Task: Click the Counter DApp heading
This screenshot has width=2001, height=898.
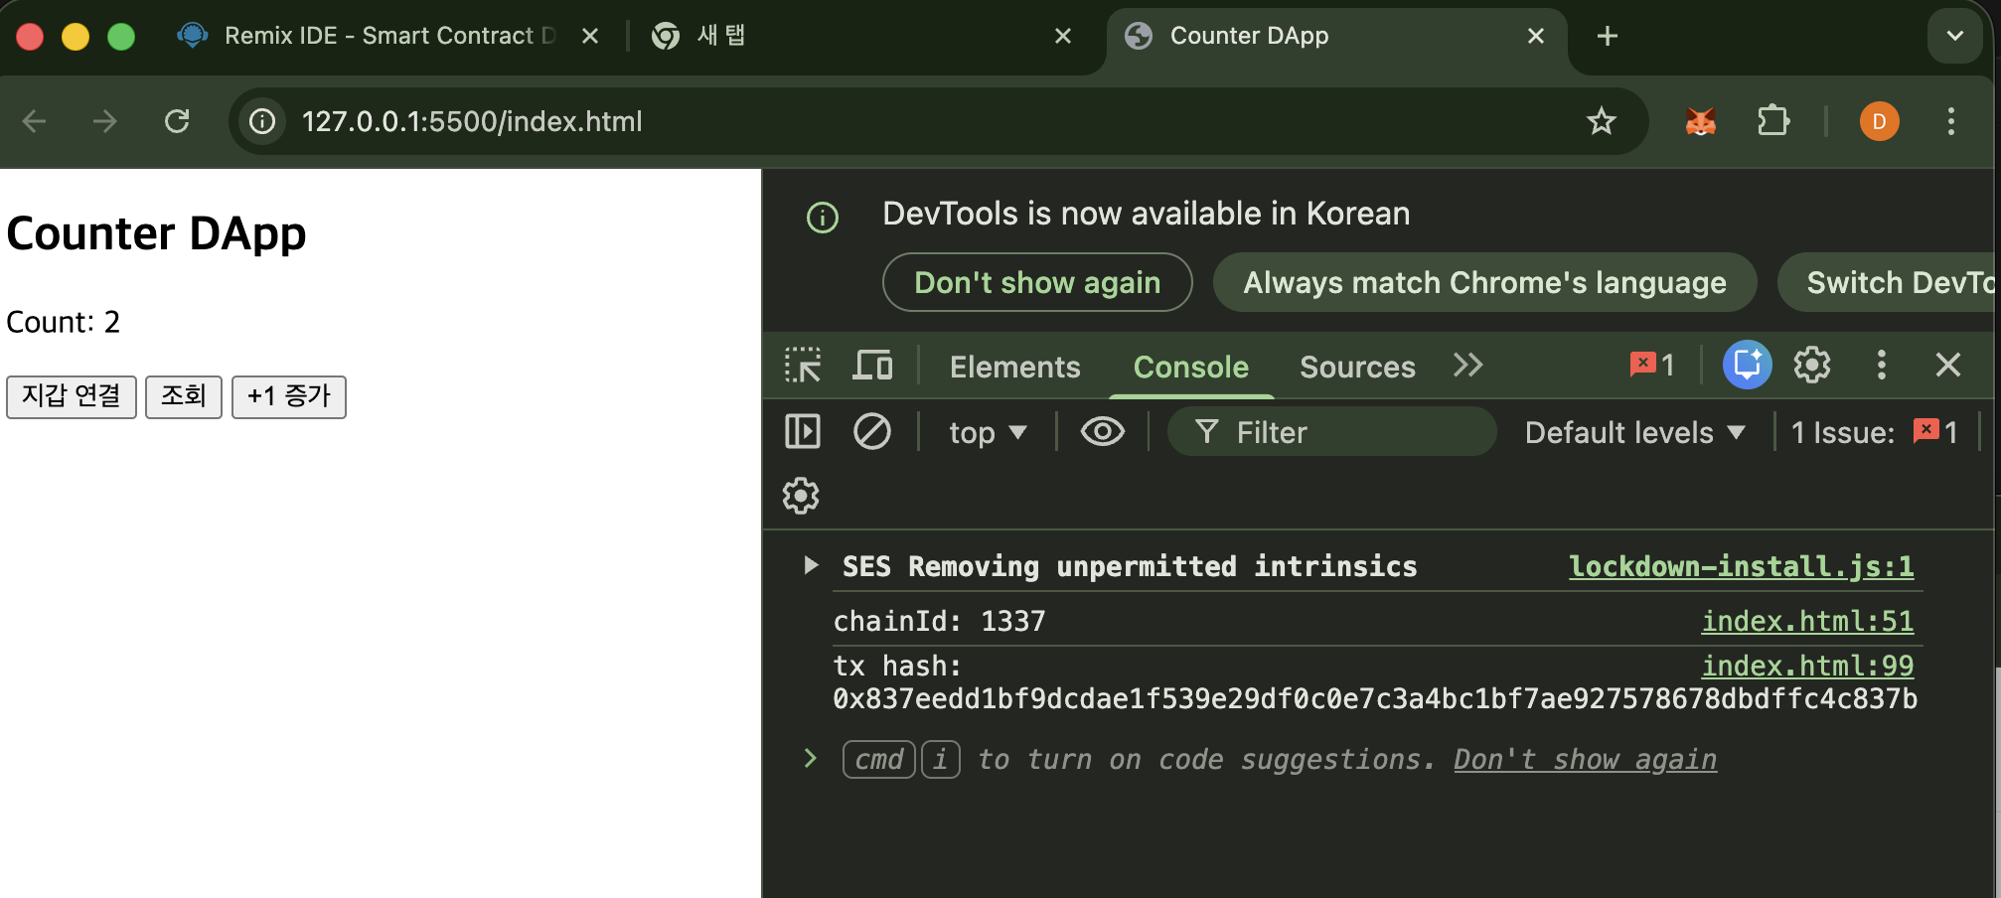Action: [x=156, y=233]
